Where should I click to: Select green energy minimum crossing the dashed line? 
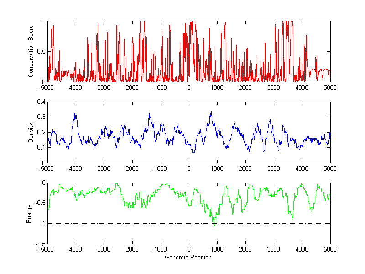214,225
